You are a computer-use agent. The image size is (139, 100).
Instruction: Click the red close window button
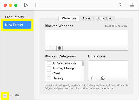coord(5,5)
